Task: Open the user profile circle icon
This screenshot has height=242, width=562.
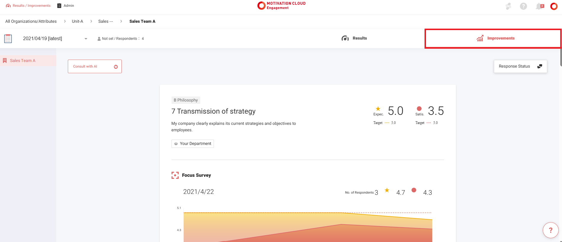Action: click(x=554, y=6)
